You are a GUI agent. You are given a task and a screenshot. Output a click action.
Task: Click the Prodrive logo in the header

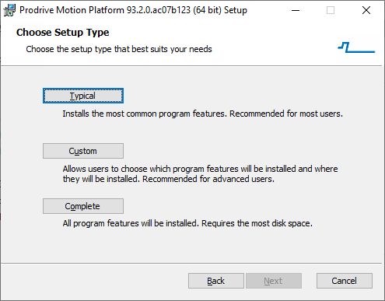click(356, 47)
